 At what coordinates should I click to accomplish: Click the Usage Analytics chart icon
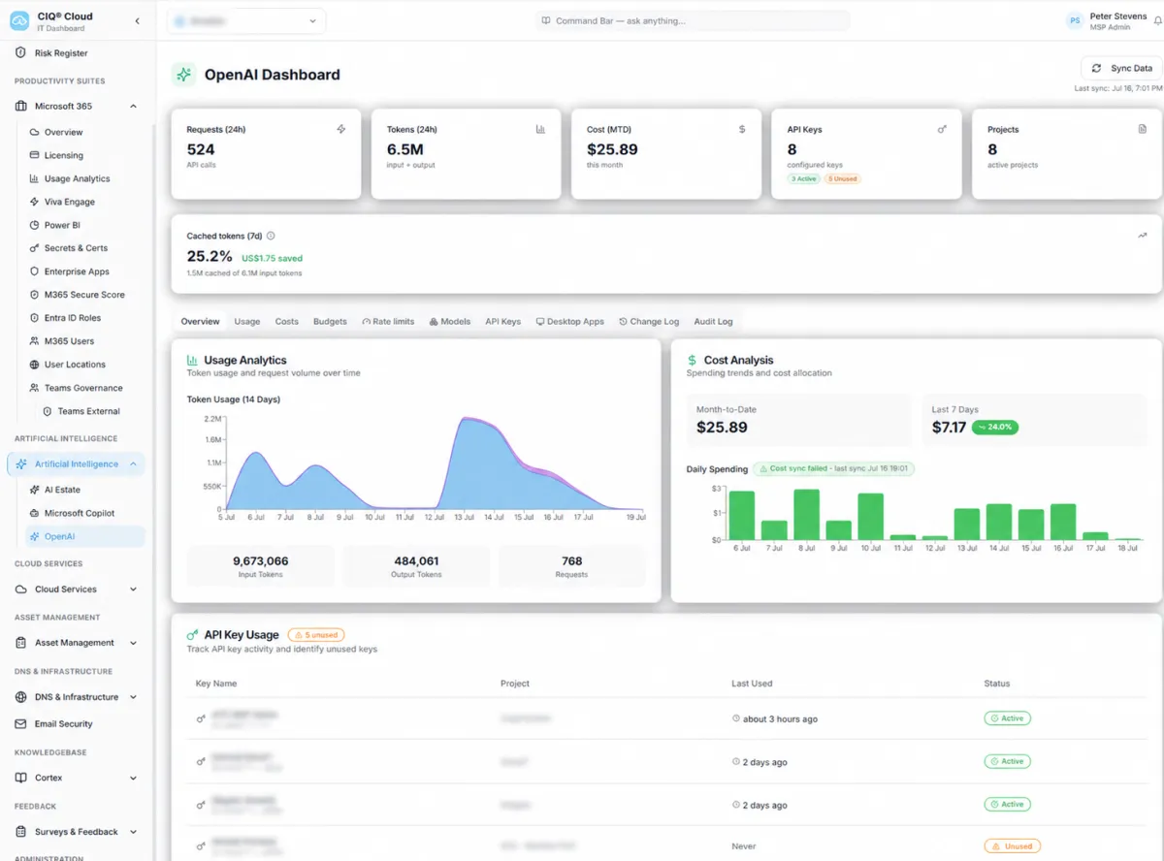point(35,178)
